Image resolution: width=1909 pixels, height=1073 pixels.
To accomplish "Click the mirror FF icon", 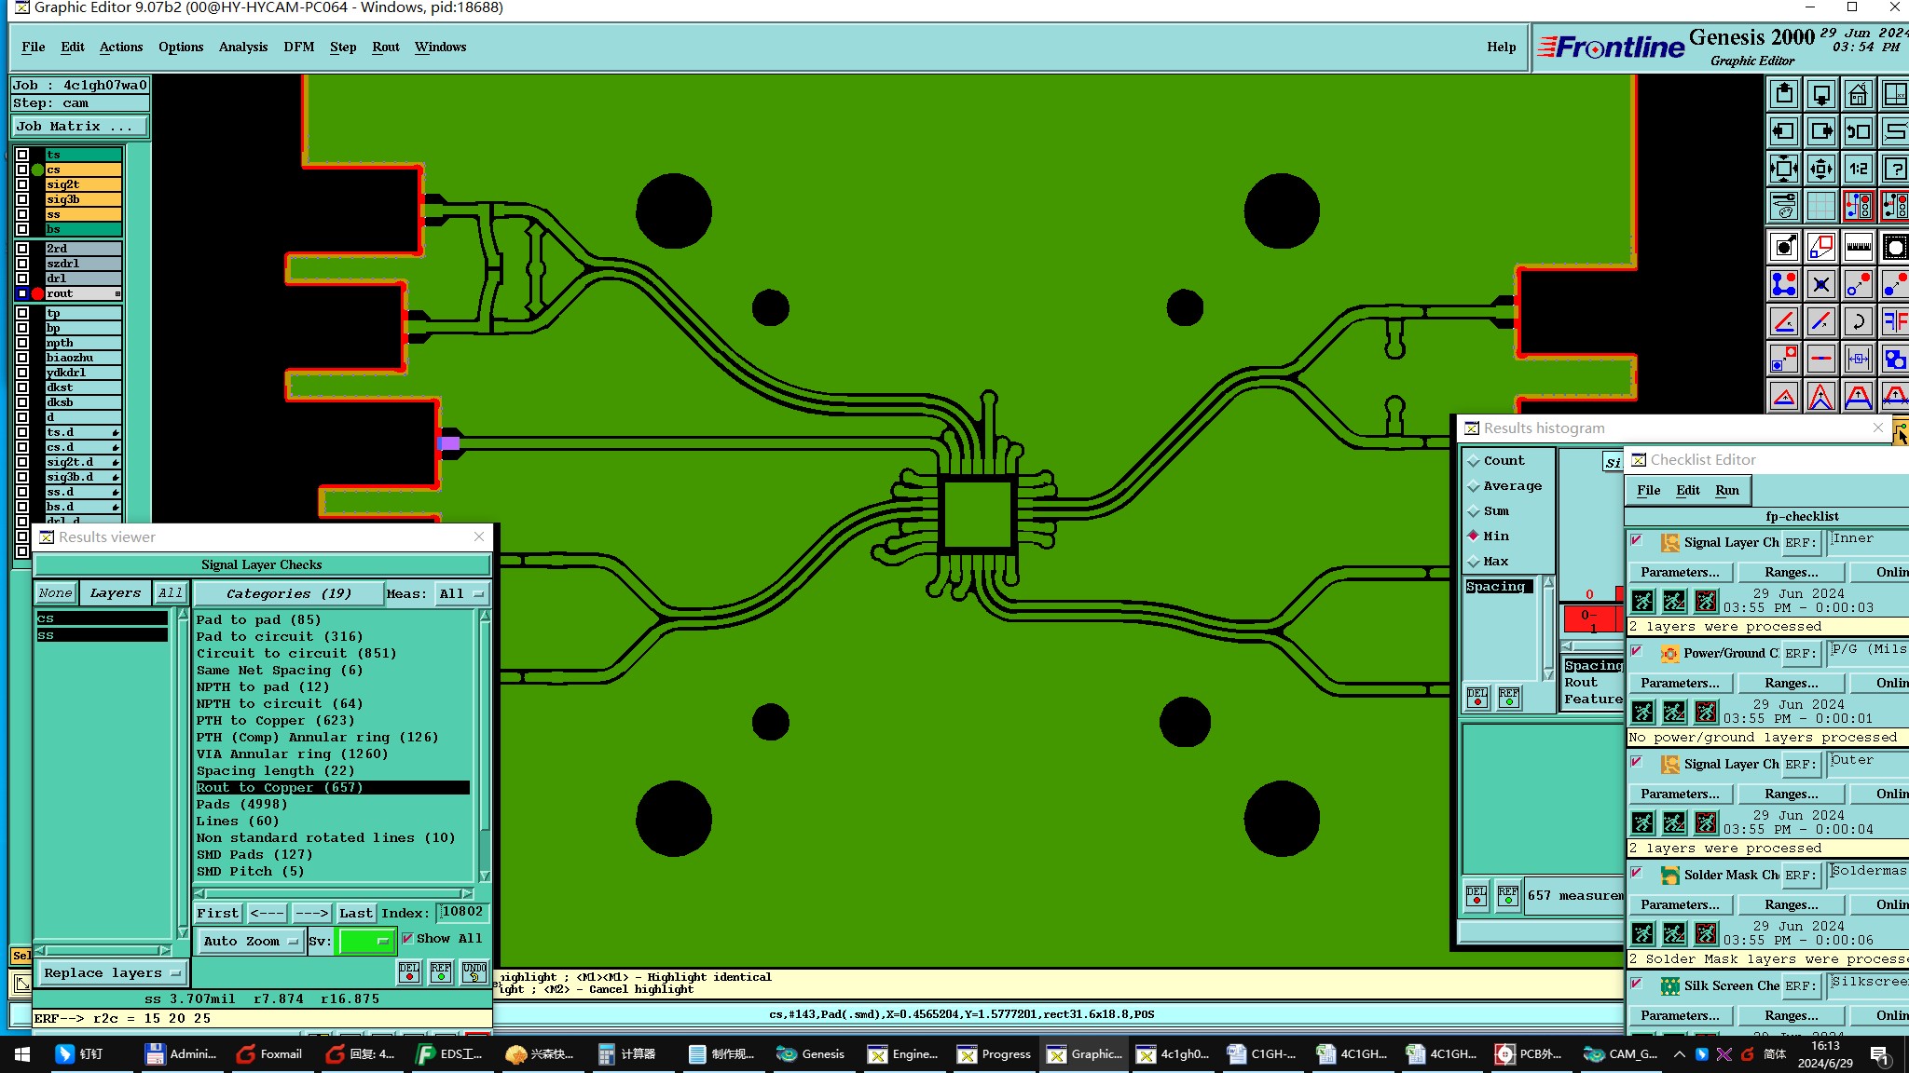I will (1895, 321).
